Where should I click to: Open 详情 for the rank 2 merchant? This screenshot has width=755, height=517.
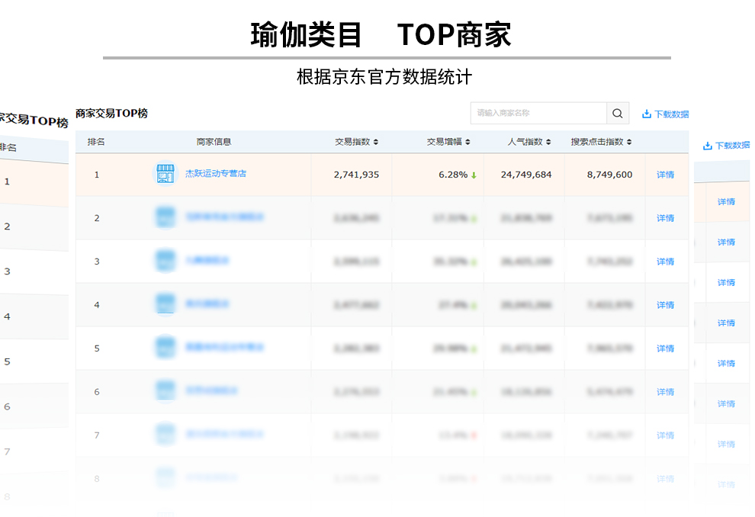665,218
